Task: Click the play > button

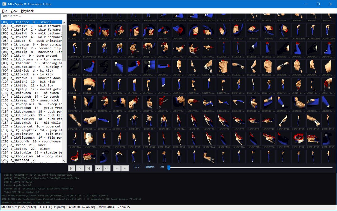Action: click(80, 168)
